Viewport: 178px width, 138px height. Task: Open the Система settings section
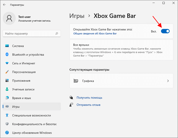pos(32,46)
